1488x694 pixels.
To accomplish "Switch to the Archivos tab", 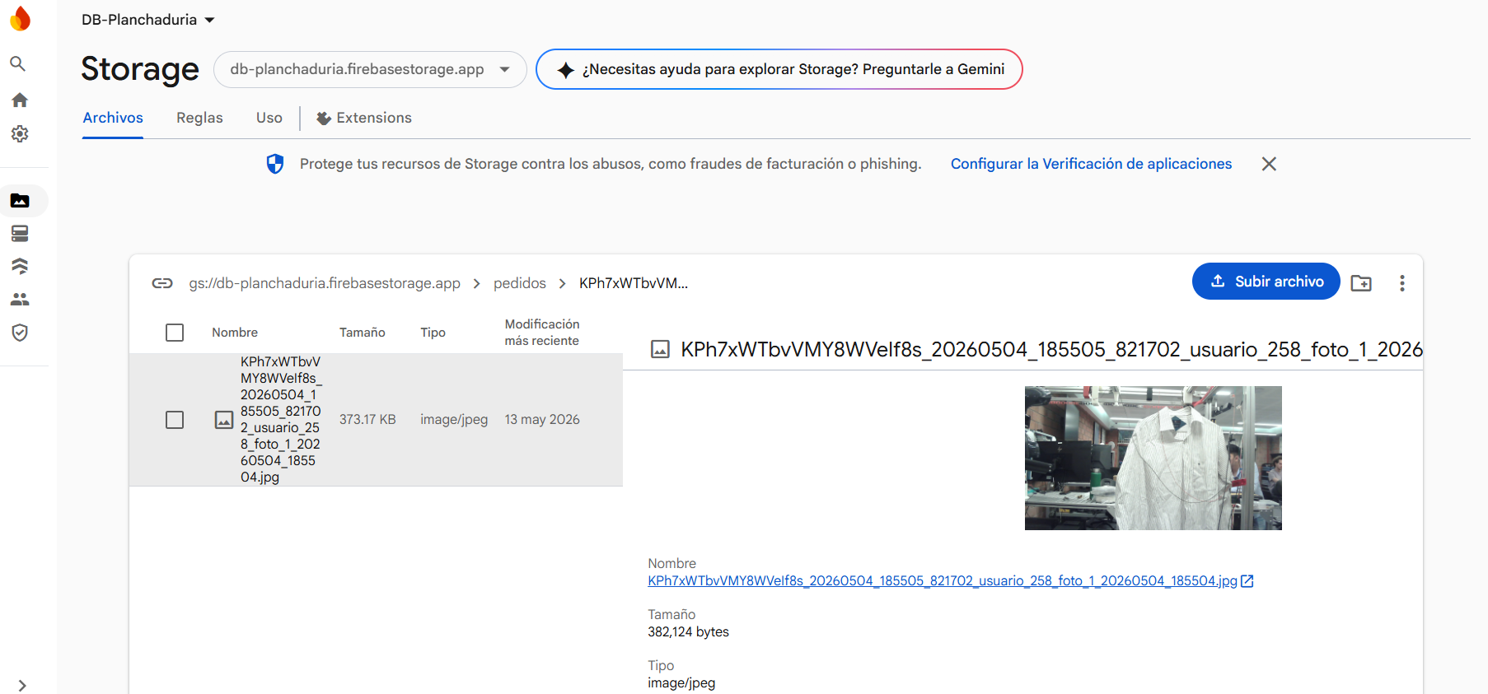I will (x=113, y=118).
